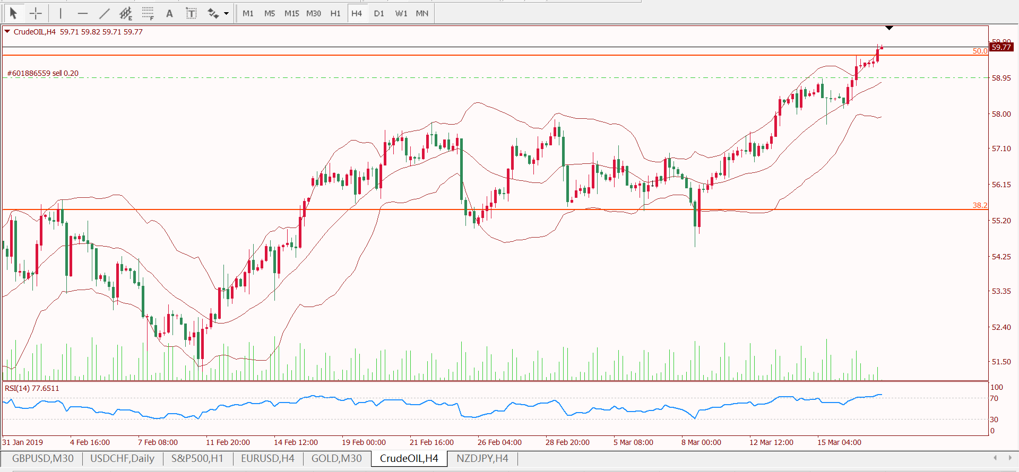Click the RSI 30 level scale value

point(994,419)
